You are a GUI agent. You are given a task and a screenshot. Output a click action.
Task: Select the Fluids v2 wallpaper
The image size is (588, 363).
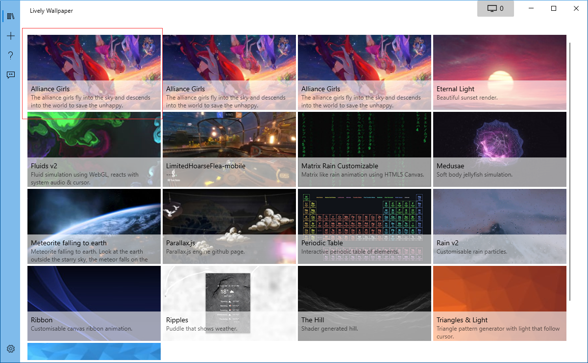point(94,149)
